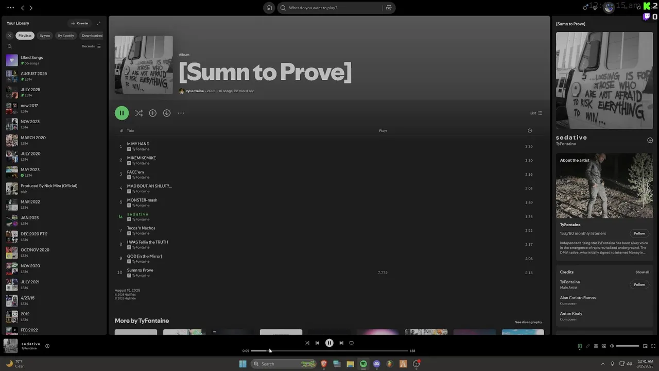The height and width of the screenshot is (371, 659).
Task: Add sedative to Liked Songs in now-playing panel
Action: 650,140
